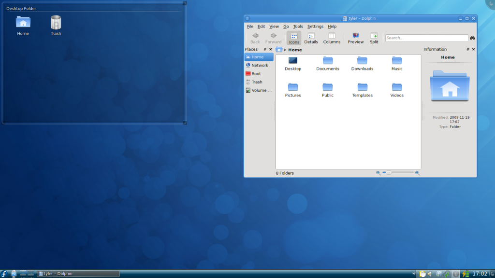Select Network in the Places panel
This screenshot has width=495, height=278.
pos(260,65)
